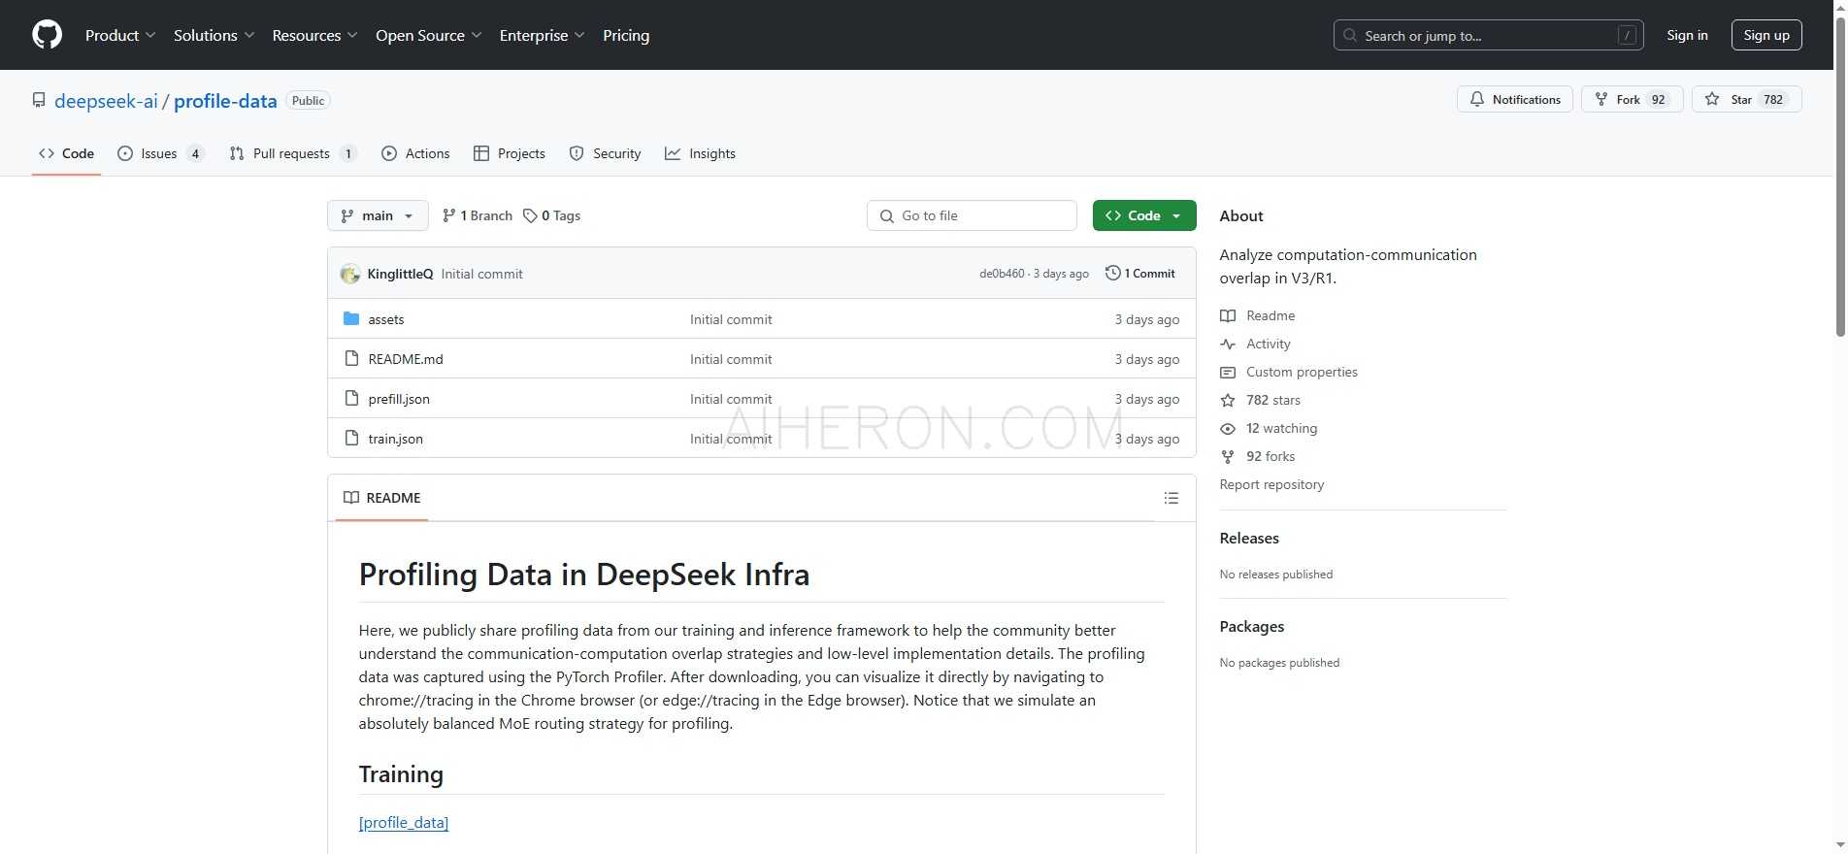Viewport: 1848px width, 854px height.
Task: Open the main branch selector dropdown
Action: pos(378,215)
